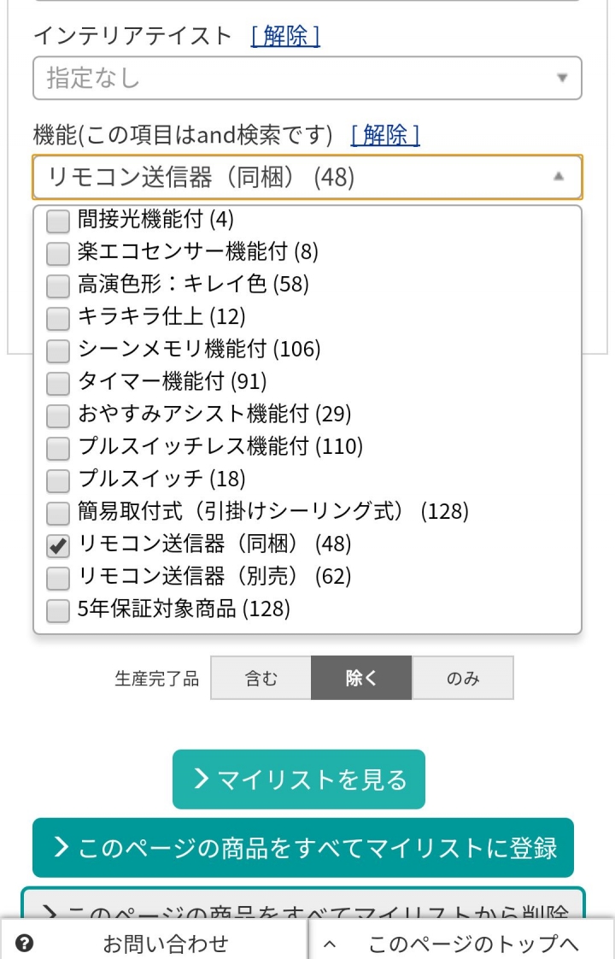
Task: Click 解除 link next to インテリアテイスト
Action: click(x=285, y=36)
